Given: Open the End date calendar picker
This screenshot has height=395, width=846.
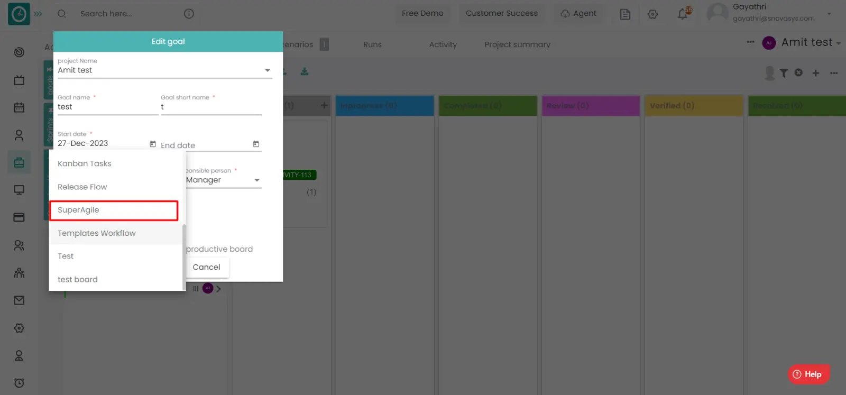Looking at the screenshot, I should pyautogui.click(x=256, y=144).
